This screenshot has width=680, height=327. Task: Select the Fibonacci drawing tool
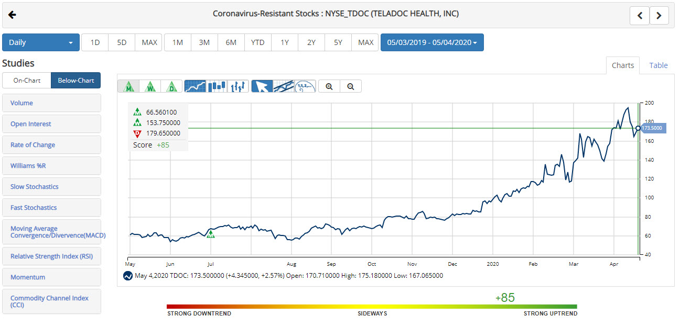point(305,86)
